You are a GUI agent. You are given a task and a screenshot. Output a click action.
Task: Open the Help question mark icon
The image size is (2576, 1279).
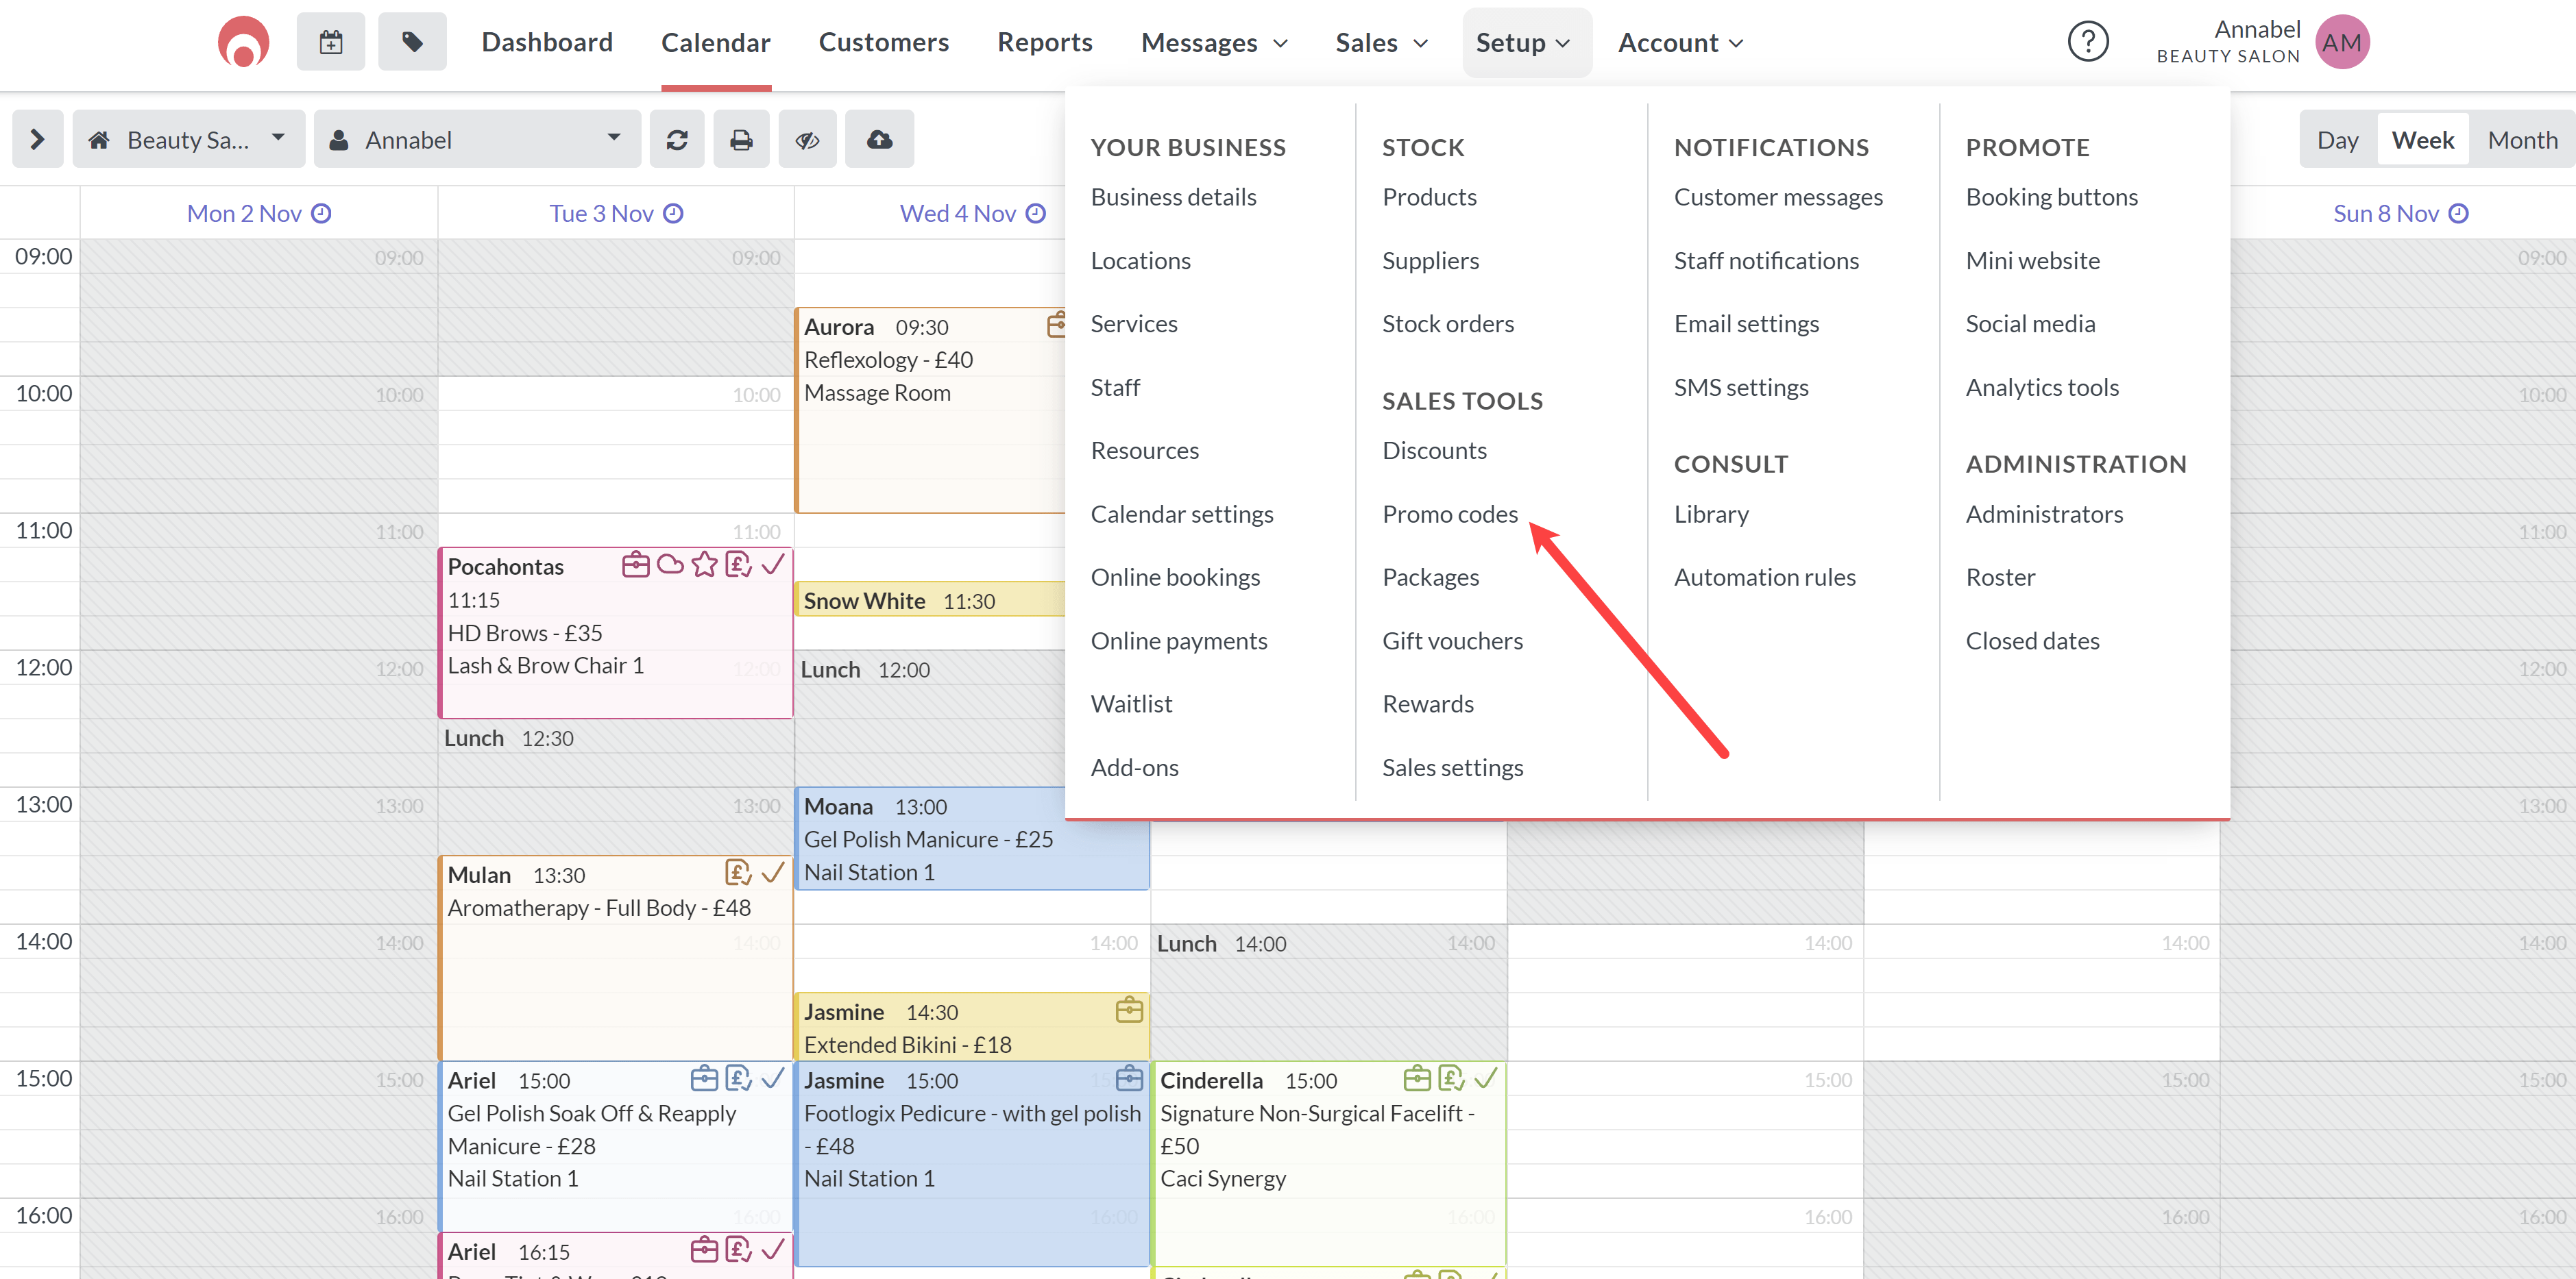tap(2088, 41)
